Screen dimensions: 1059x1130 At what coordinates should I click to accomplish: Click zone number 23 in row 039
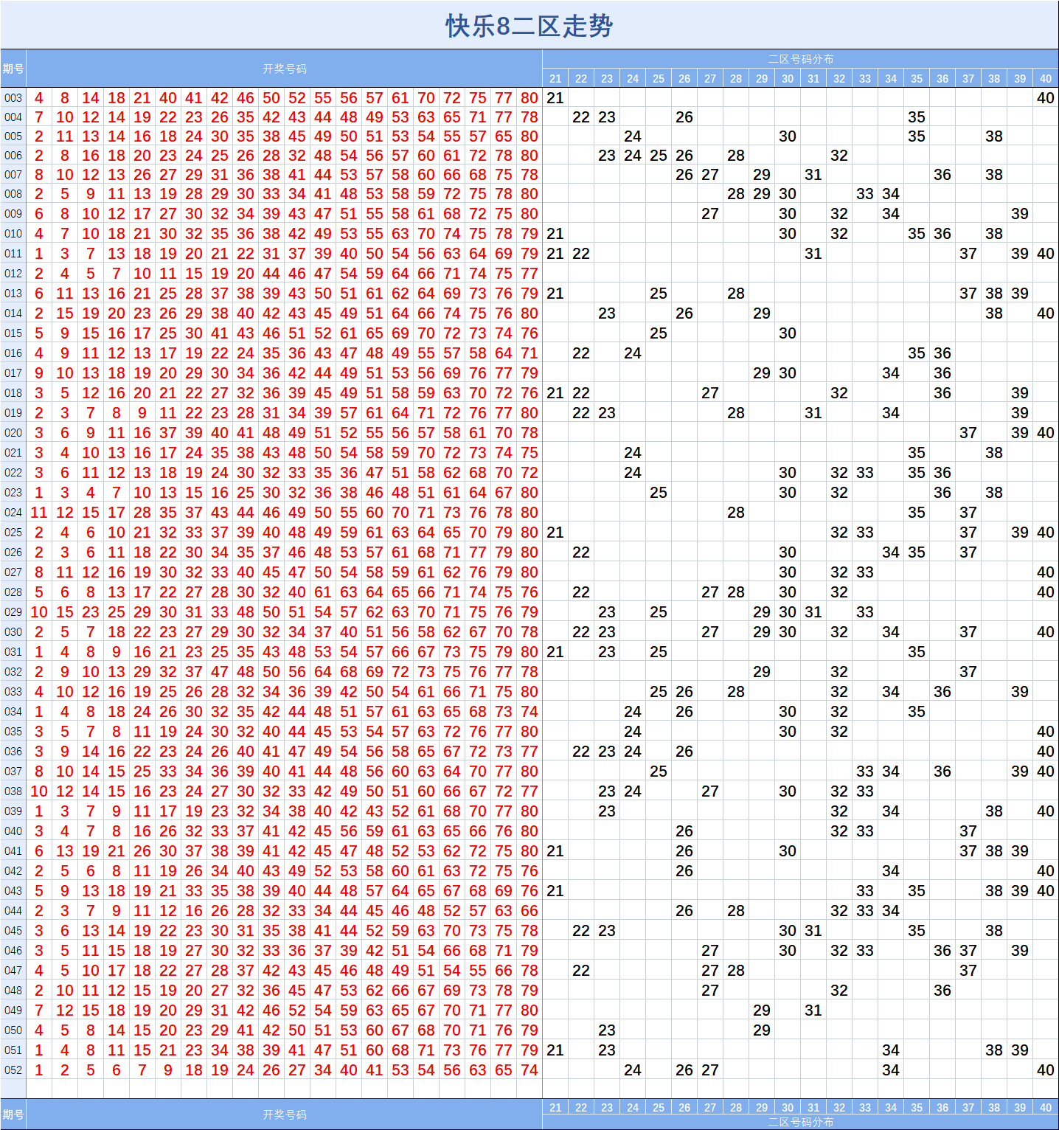point(607,811)
